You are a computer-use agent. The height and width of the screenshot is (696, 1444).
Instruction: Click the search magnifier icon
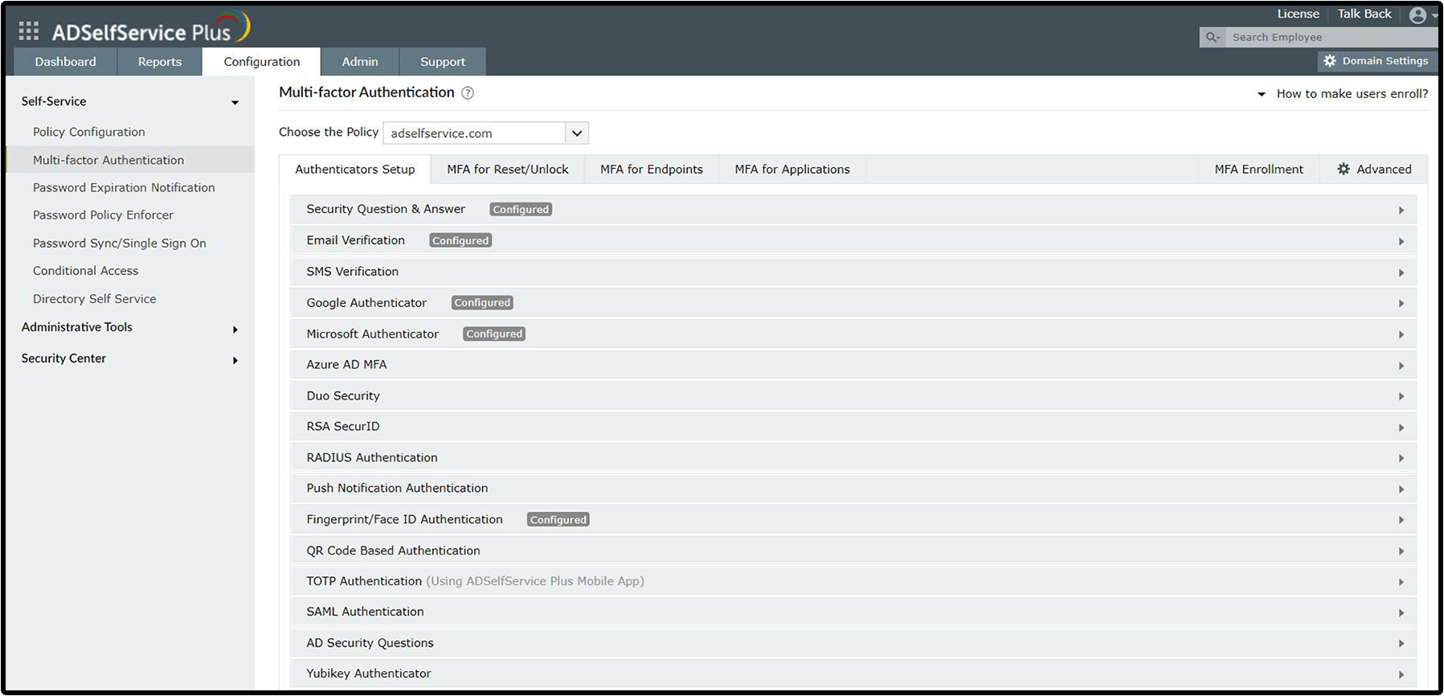[1210, 37]
